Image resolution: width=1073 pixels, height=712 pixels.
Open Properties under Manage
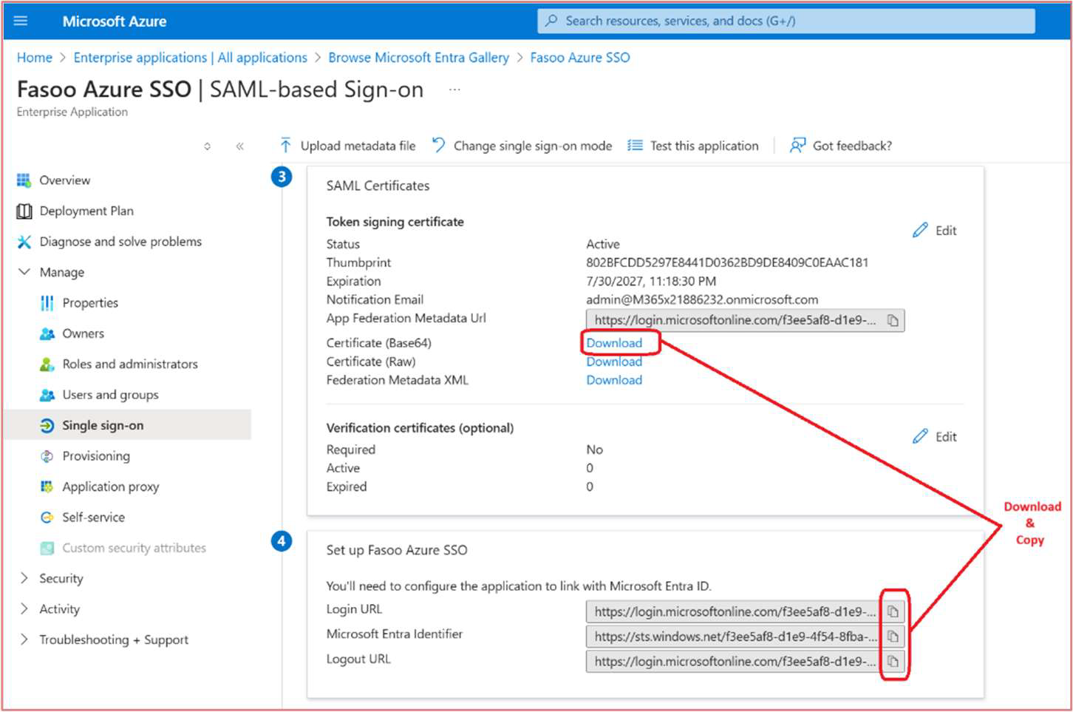90,303
